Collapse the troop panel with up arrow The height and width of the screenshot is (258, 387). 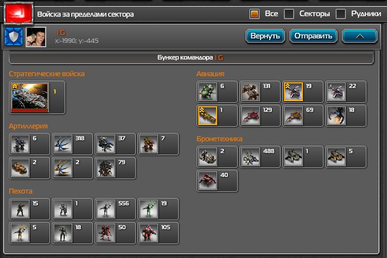[360, 36]
